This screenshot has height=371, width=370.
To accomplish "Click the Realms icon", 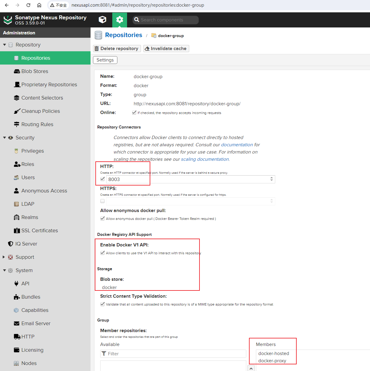I will point(17,217).
